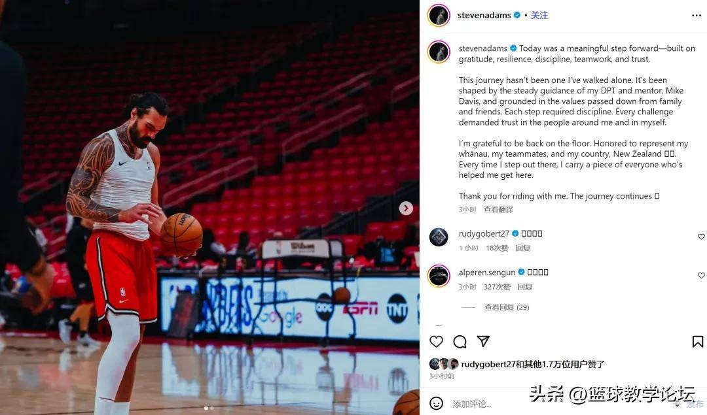Like the post with the heart icon

click(x=436, y=342)
